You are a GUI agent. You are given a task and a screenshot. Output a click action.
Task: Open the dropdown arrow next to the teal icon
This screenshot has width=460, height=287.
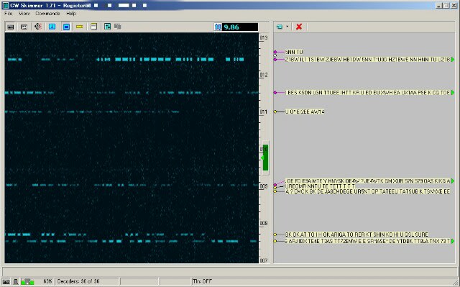pos(287,27)
